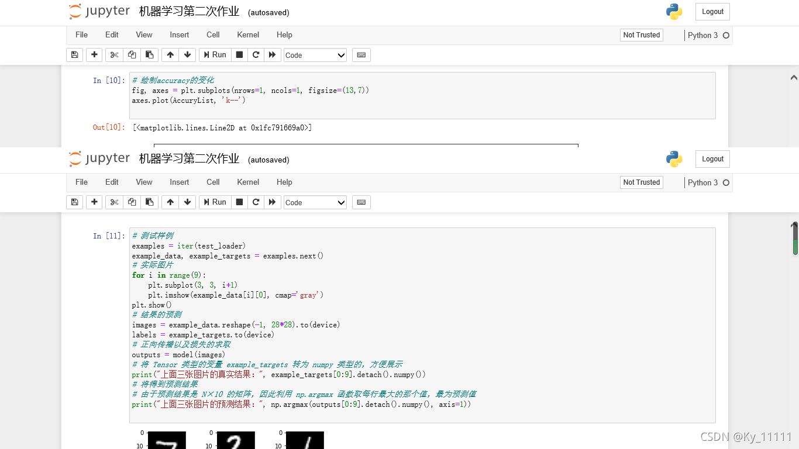Move cell down with top toolbar arrow
This screenshot has width=799, height=449.
point(187,55)
